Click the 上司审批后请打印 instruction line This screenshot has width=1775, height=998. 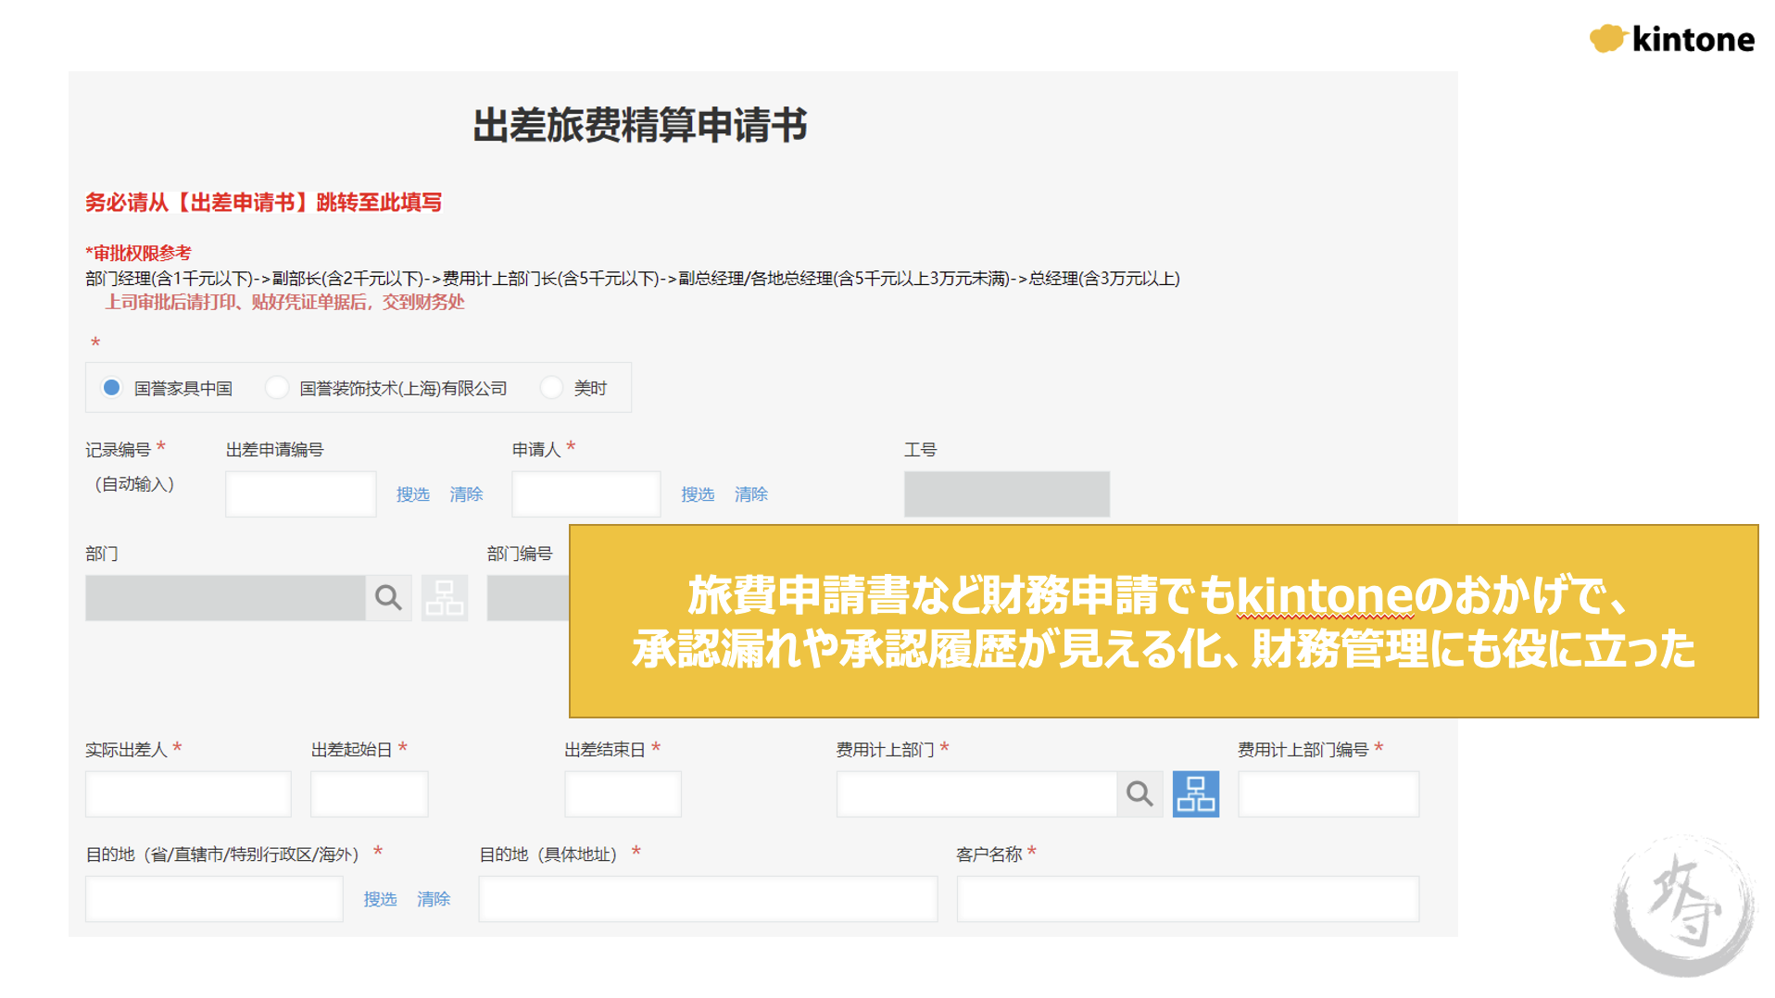coord(284,303)
